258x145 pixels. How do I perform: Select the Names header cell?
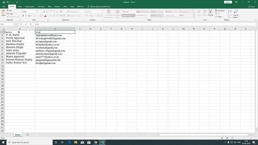[20, 32]
